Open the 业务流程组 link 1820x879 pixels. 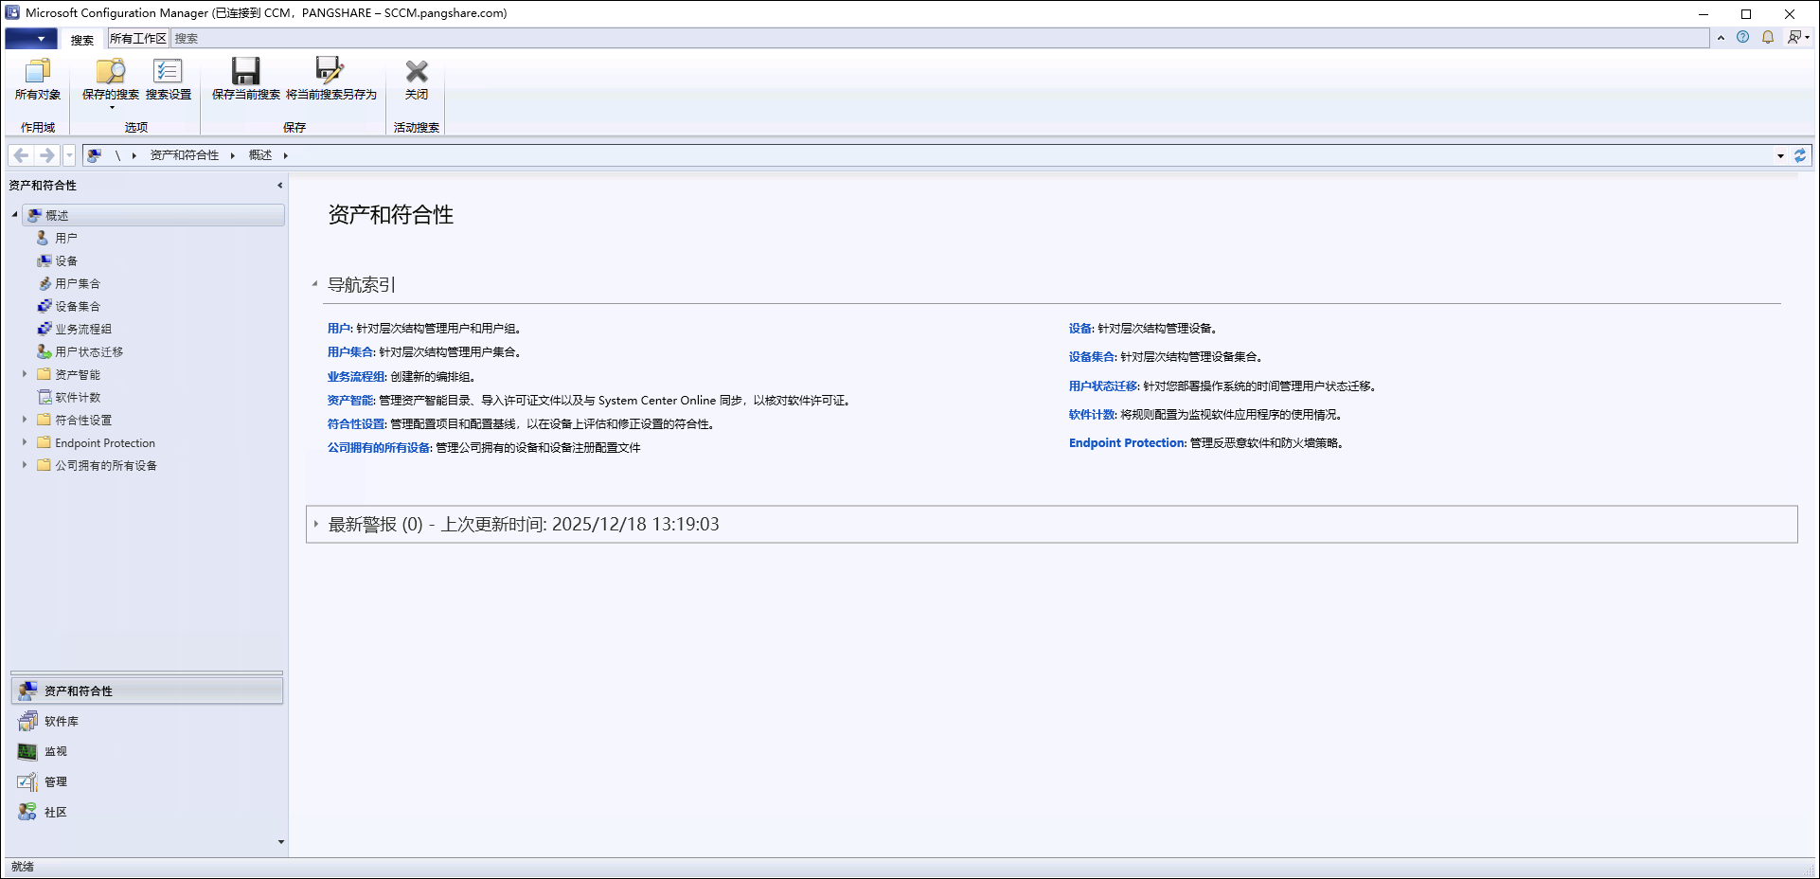tap(356, 377)
